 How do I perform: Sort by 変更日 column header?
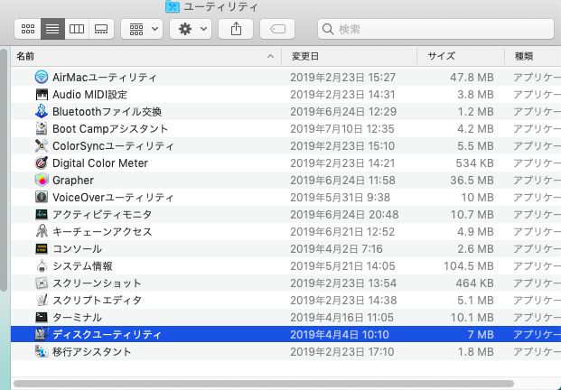click(x=348, y=56)
